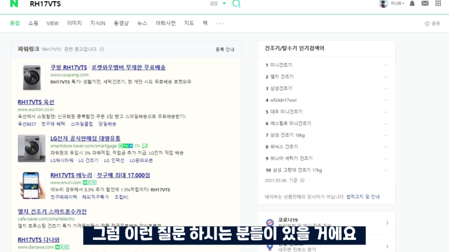
Task: Expand the wf24dv17wwl ranking row chevron
Action: point(386,100)
